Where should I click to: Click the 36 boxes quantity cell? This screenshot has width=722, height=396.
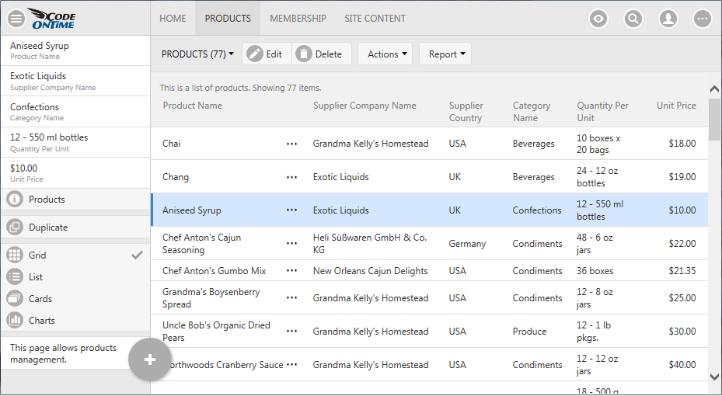[x=595, y=271]
